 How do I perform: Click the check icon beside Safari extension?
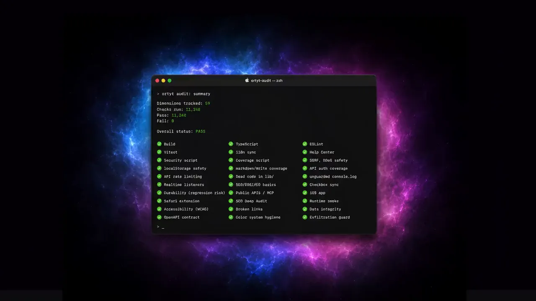pos(159,201)
